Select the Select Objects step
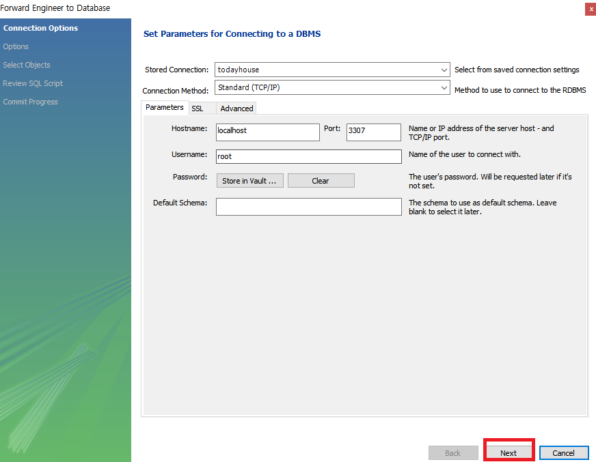The height and width of the screenshot is (462, 596). click(27, 65)
